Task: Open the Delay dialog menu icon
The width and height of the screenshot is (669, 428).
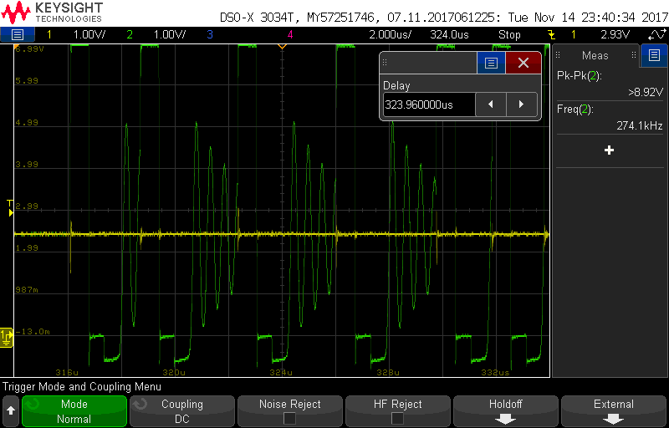Action: [x=491, y=63]
